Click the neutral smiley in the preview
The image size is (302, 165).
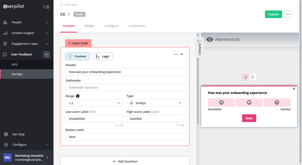(249, 102)
